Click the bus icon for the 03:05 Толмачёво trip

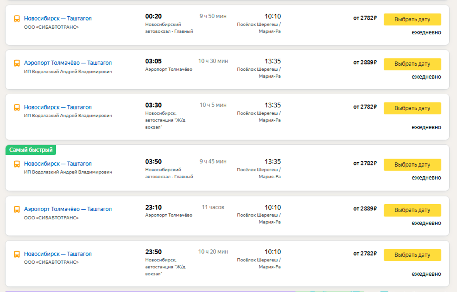click(x=17, y=63)
